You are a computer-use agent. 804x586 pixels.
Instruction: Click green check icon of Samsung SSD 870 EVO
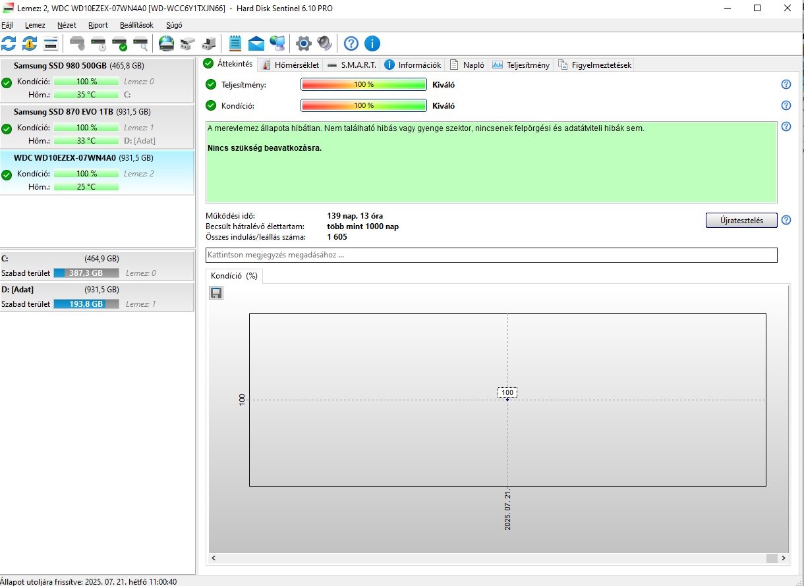(x=7, y=128)
